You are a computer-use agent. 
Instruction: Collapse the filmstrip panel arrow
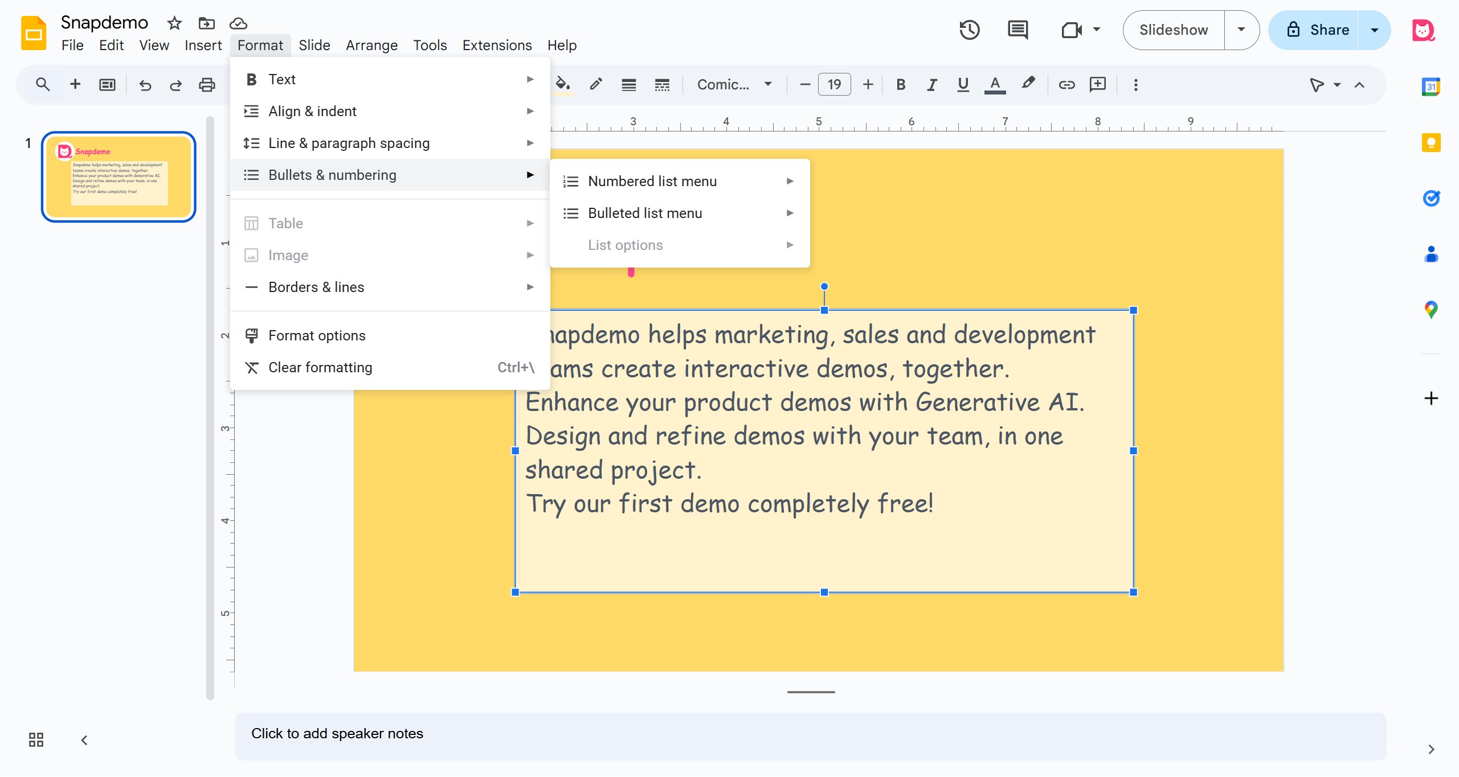point(84,740)
